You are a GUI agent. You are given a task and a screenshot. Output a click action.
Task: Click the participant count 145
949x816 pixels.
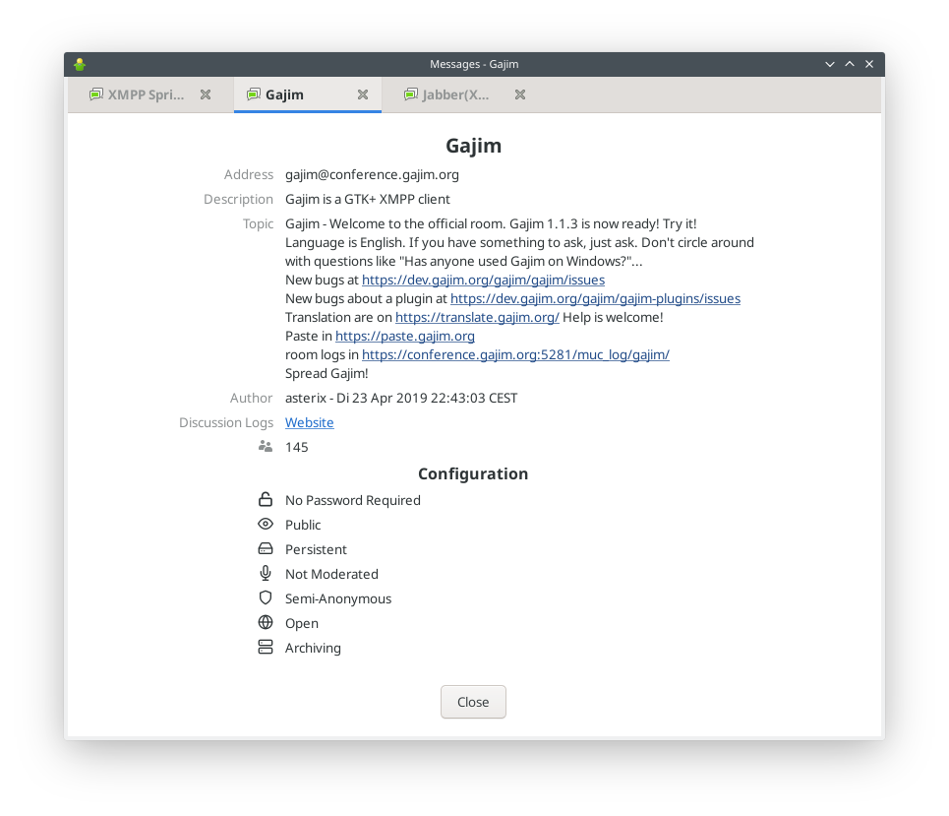[297, 447]
